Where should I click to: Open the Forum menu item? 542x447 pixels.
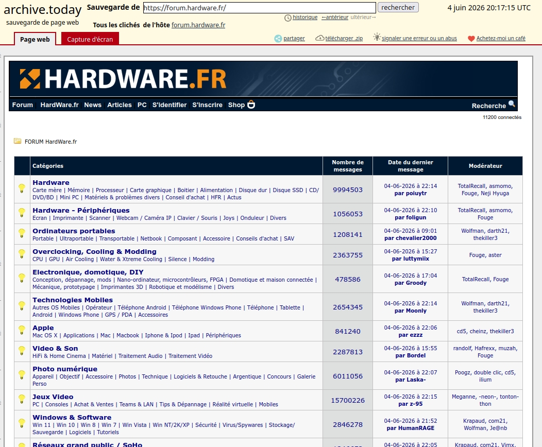pyautogui.click(x=23, y=105)
